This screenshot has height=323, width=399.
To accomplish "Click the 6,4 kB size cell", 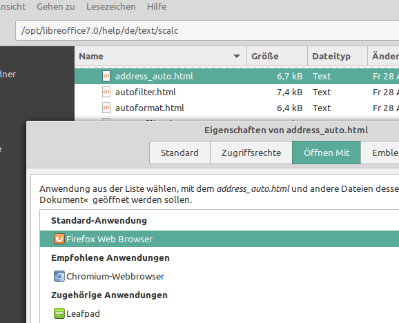I will click(289, 108).
